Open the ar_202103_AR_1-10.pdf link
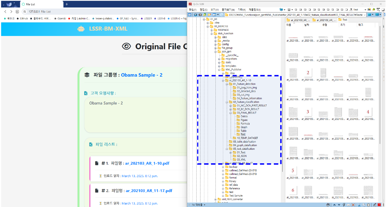386x207 pixels. point(147,163)
